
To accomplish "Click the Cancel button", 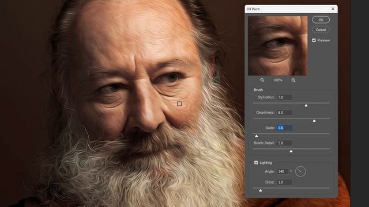I will [321, 30].
